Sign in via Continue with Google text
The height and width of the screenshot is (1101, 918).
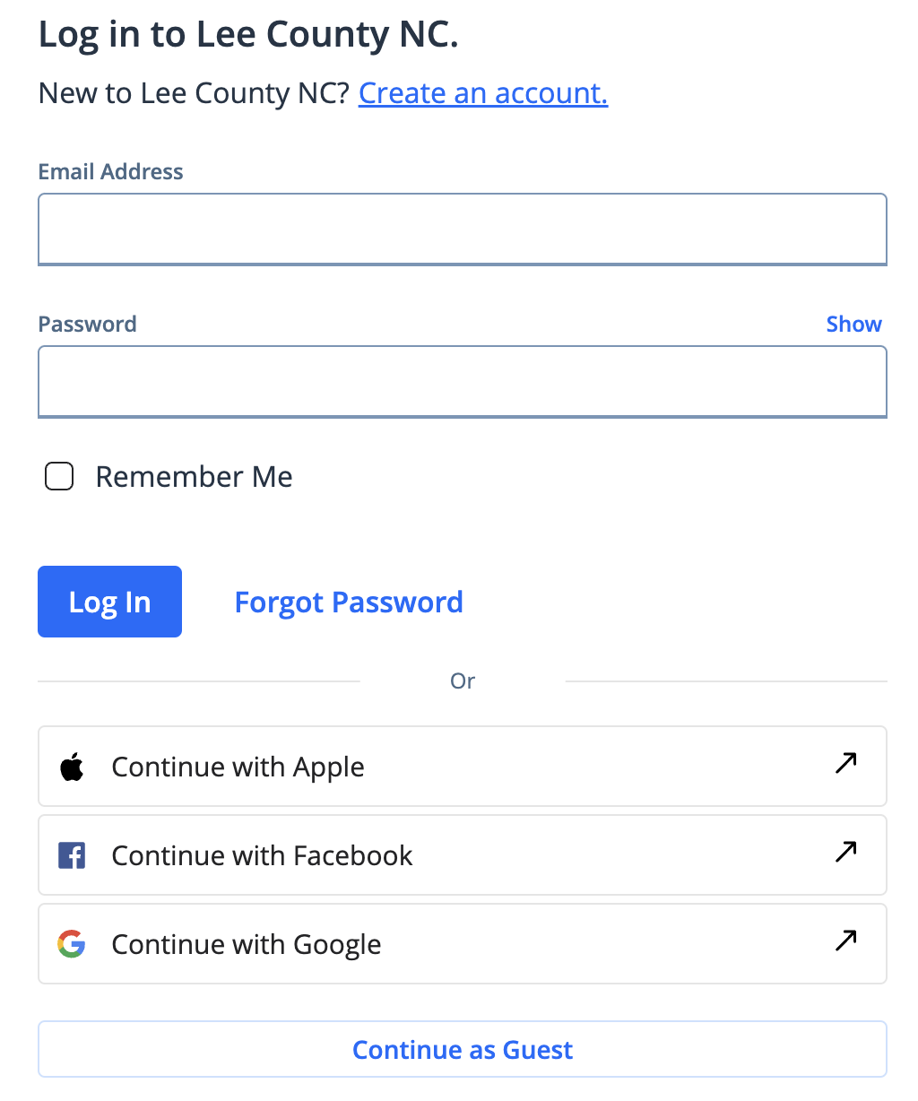247,944
